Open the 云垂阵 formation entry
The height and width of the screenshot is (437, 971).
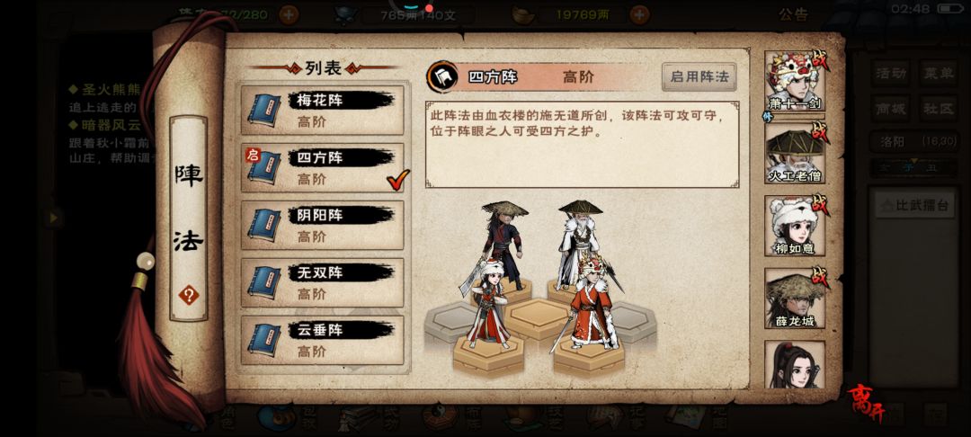tap(322, 341)
